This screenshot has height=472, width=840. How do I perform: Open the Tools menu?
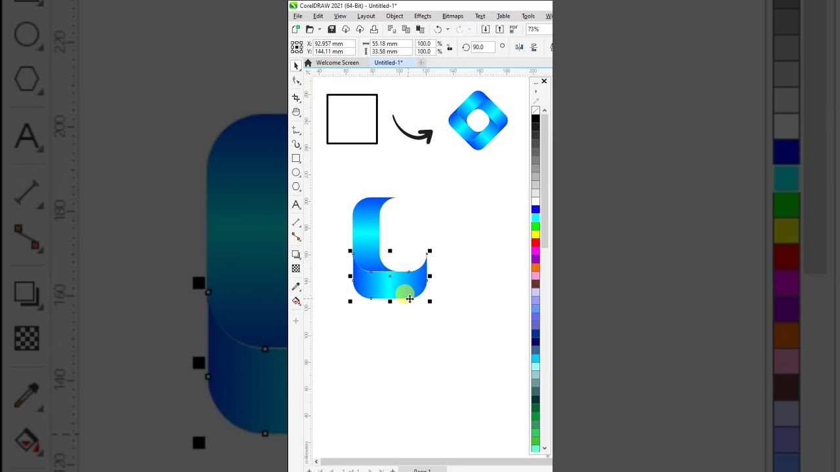coord(528,16)
